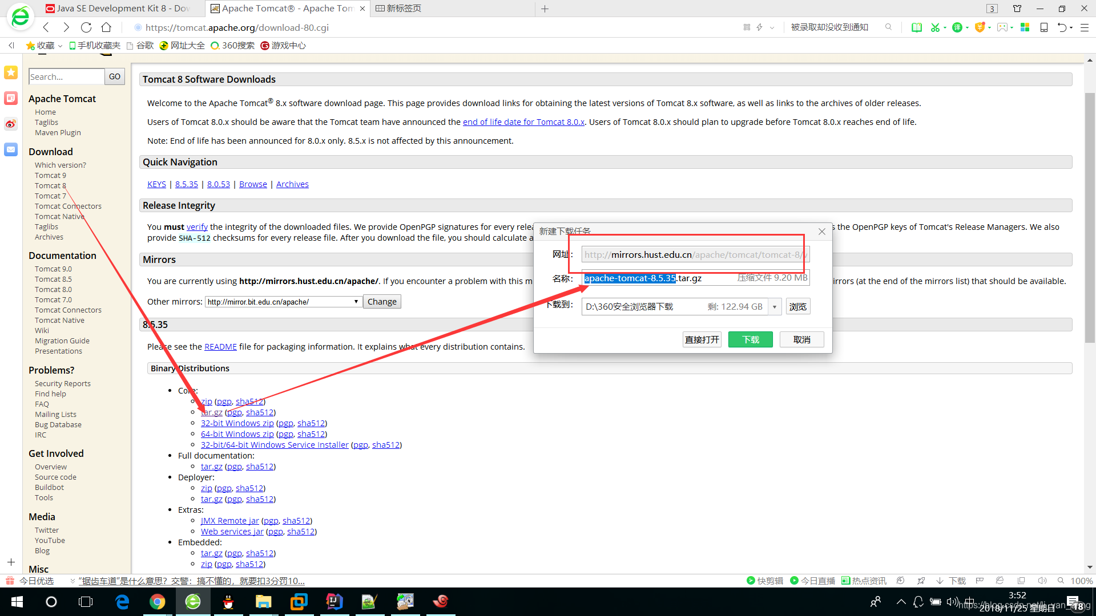Open the volume control in system tray

click(x=952, y=602)
